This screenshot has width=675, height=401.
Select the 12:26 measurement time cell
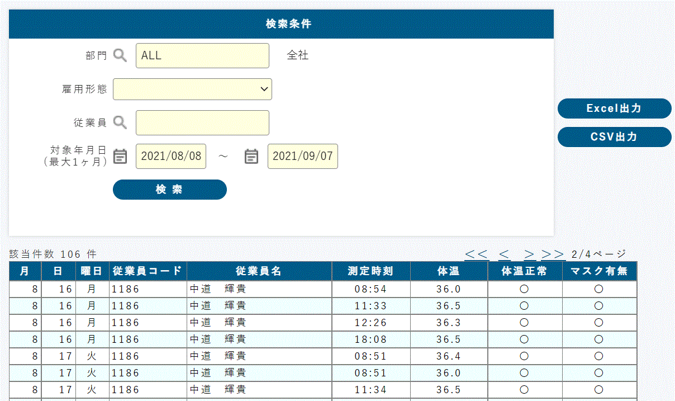tap(371, 323)
